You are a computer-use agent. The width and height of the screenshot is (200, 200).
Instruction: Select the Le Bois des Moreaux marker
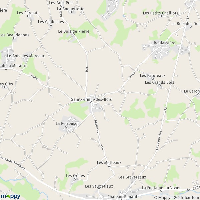click(x=26, y=59)
